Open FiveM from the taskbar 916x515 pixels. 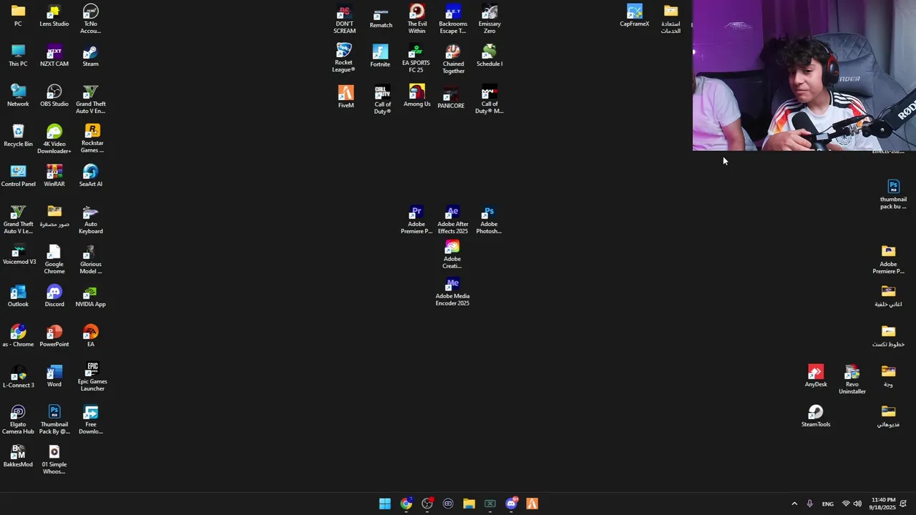click(532, 504)
